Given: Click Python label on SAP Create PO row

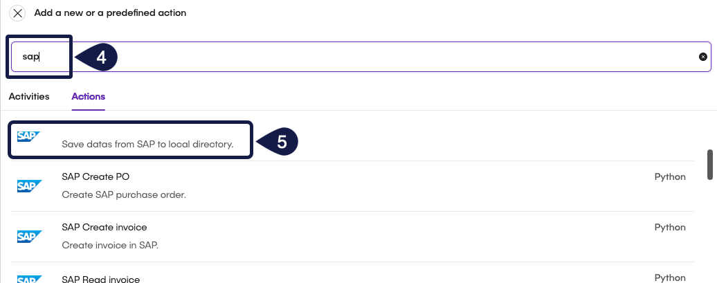Looking at the screenshot, I should 669,177.
